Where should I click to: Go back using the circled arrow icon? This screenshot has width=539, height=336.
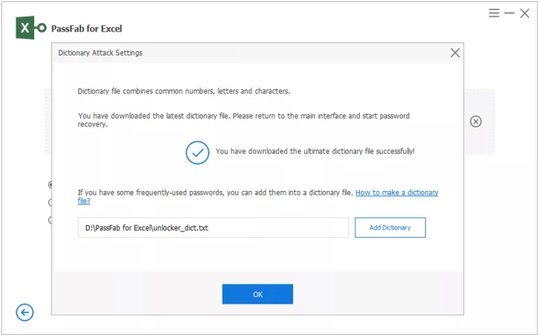click(24, 312)
